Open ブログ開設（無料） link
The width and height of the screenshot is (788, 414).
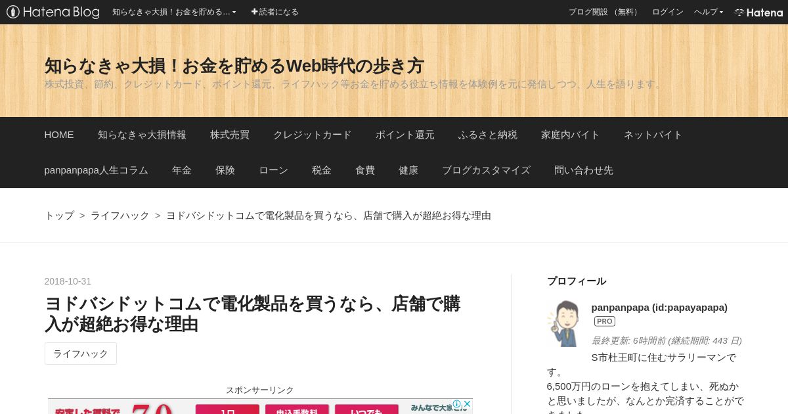tap(604, 12)
